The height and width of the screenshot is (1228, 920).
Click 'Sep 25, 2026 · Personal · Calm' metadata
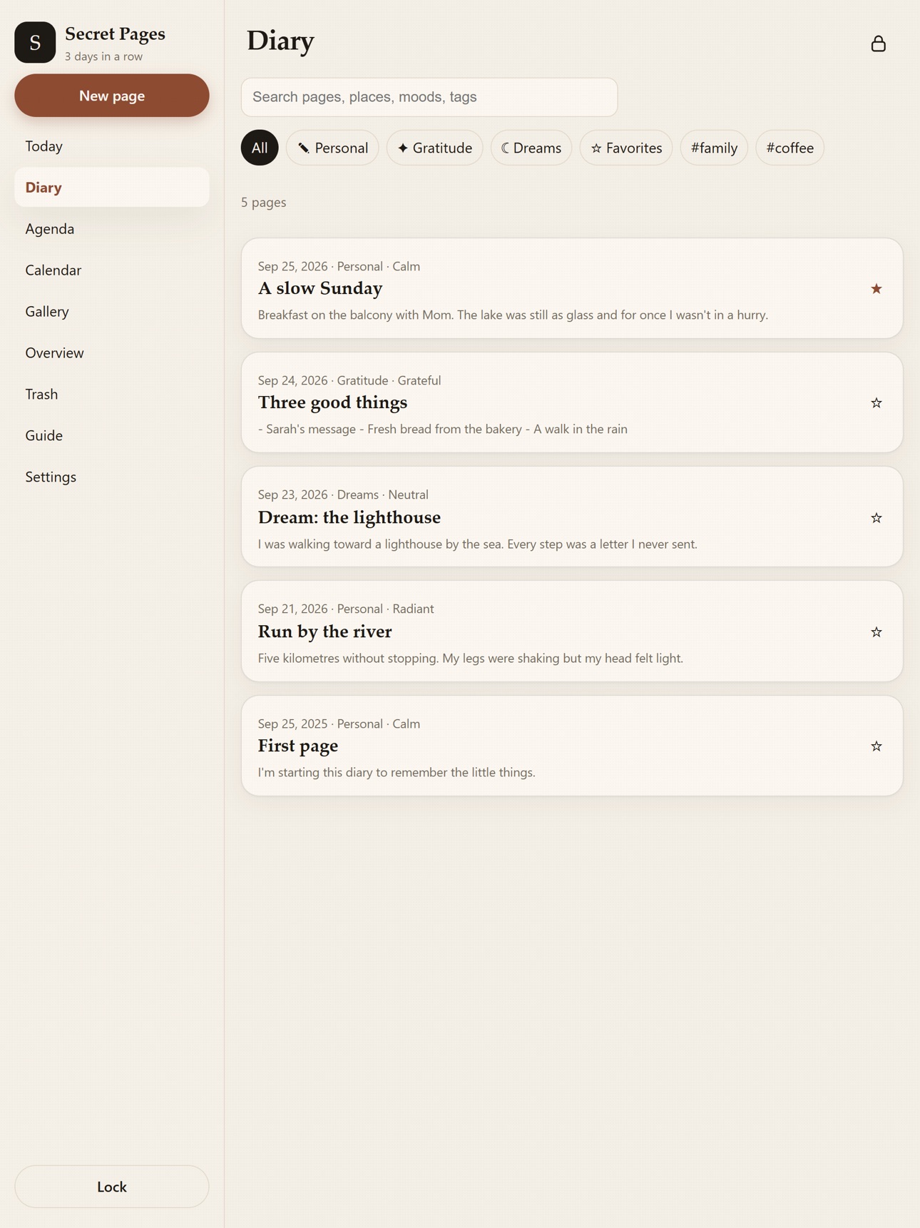[x=339, y=266]
